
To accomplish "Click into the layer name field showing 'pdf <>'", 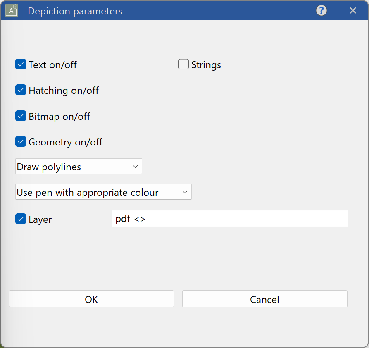I will pos(230,218).
